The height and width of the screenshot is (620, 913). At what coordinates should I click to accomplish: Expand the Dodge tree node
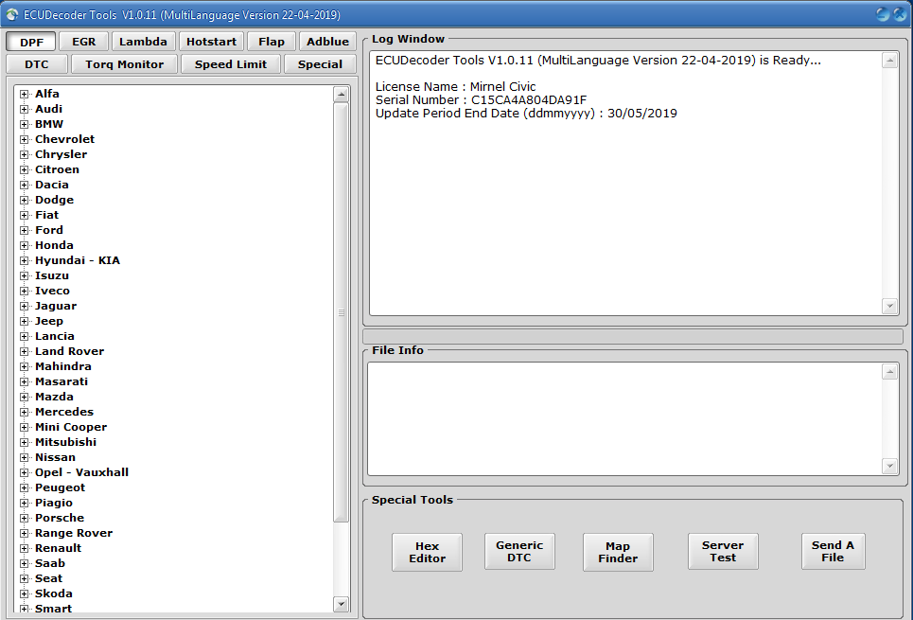point(24,200)
